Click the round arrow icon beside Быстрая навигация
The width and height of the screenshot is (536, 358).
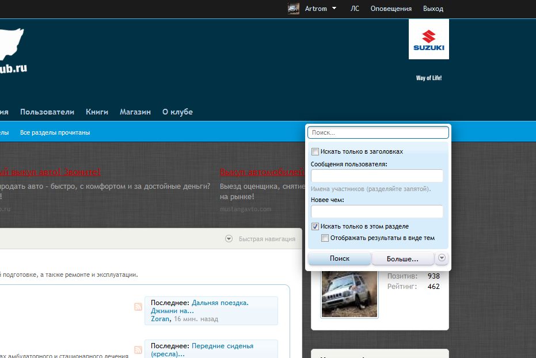coord(229,239)
